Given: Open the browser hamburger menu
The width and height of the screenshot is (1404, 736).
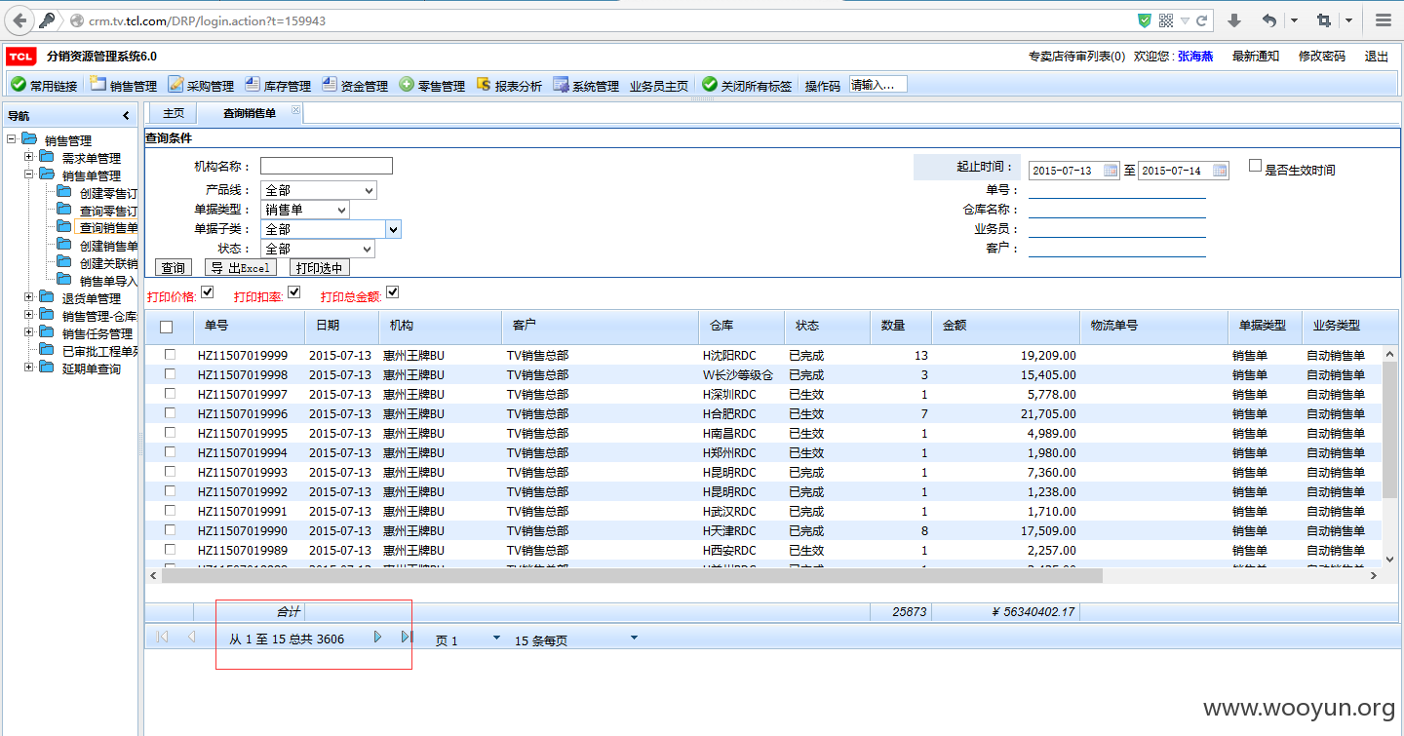Looking at the screenshot, I should click(1384, 20).
